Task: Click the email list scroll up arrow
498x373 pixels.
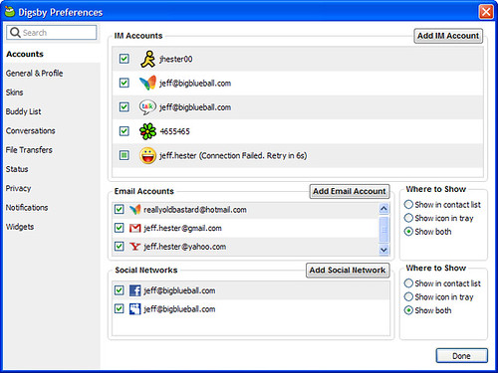Action: coord(383,208)
